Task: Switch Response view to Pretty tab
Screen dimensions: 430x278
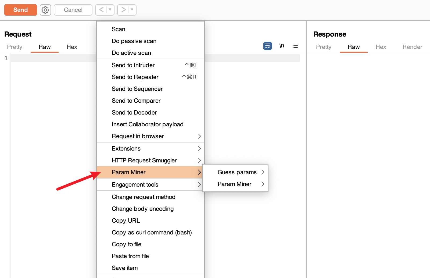Action: click(324, 47)
